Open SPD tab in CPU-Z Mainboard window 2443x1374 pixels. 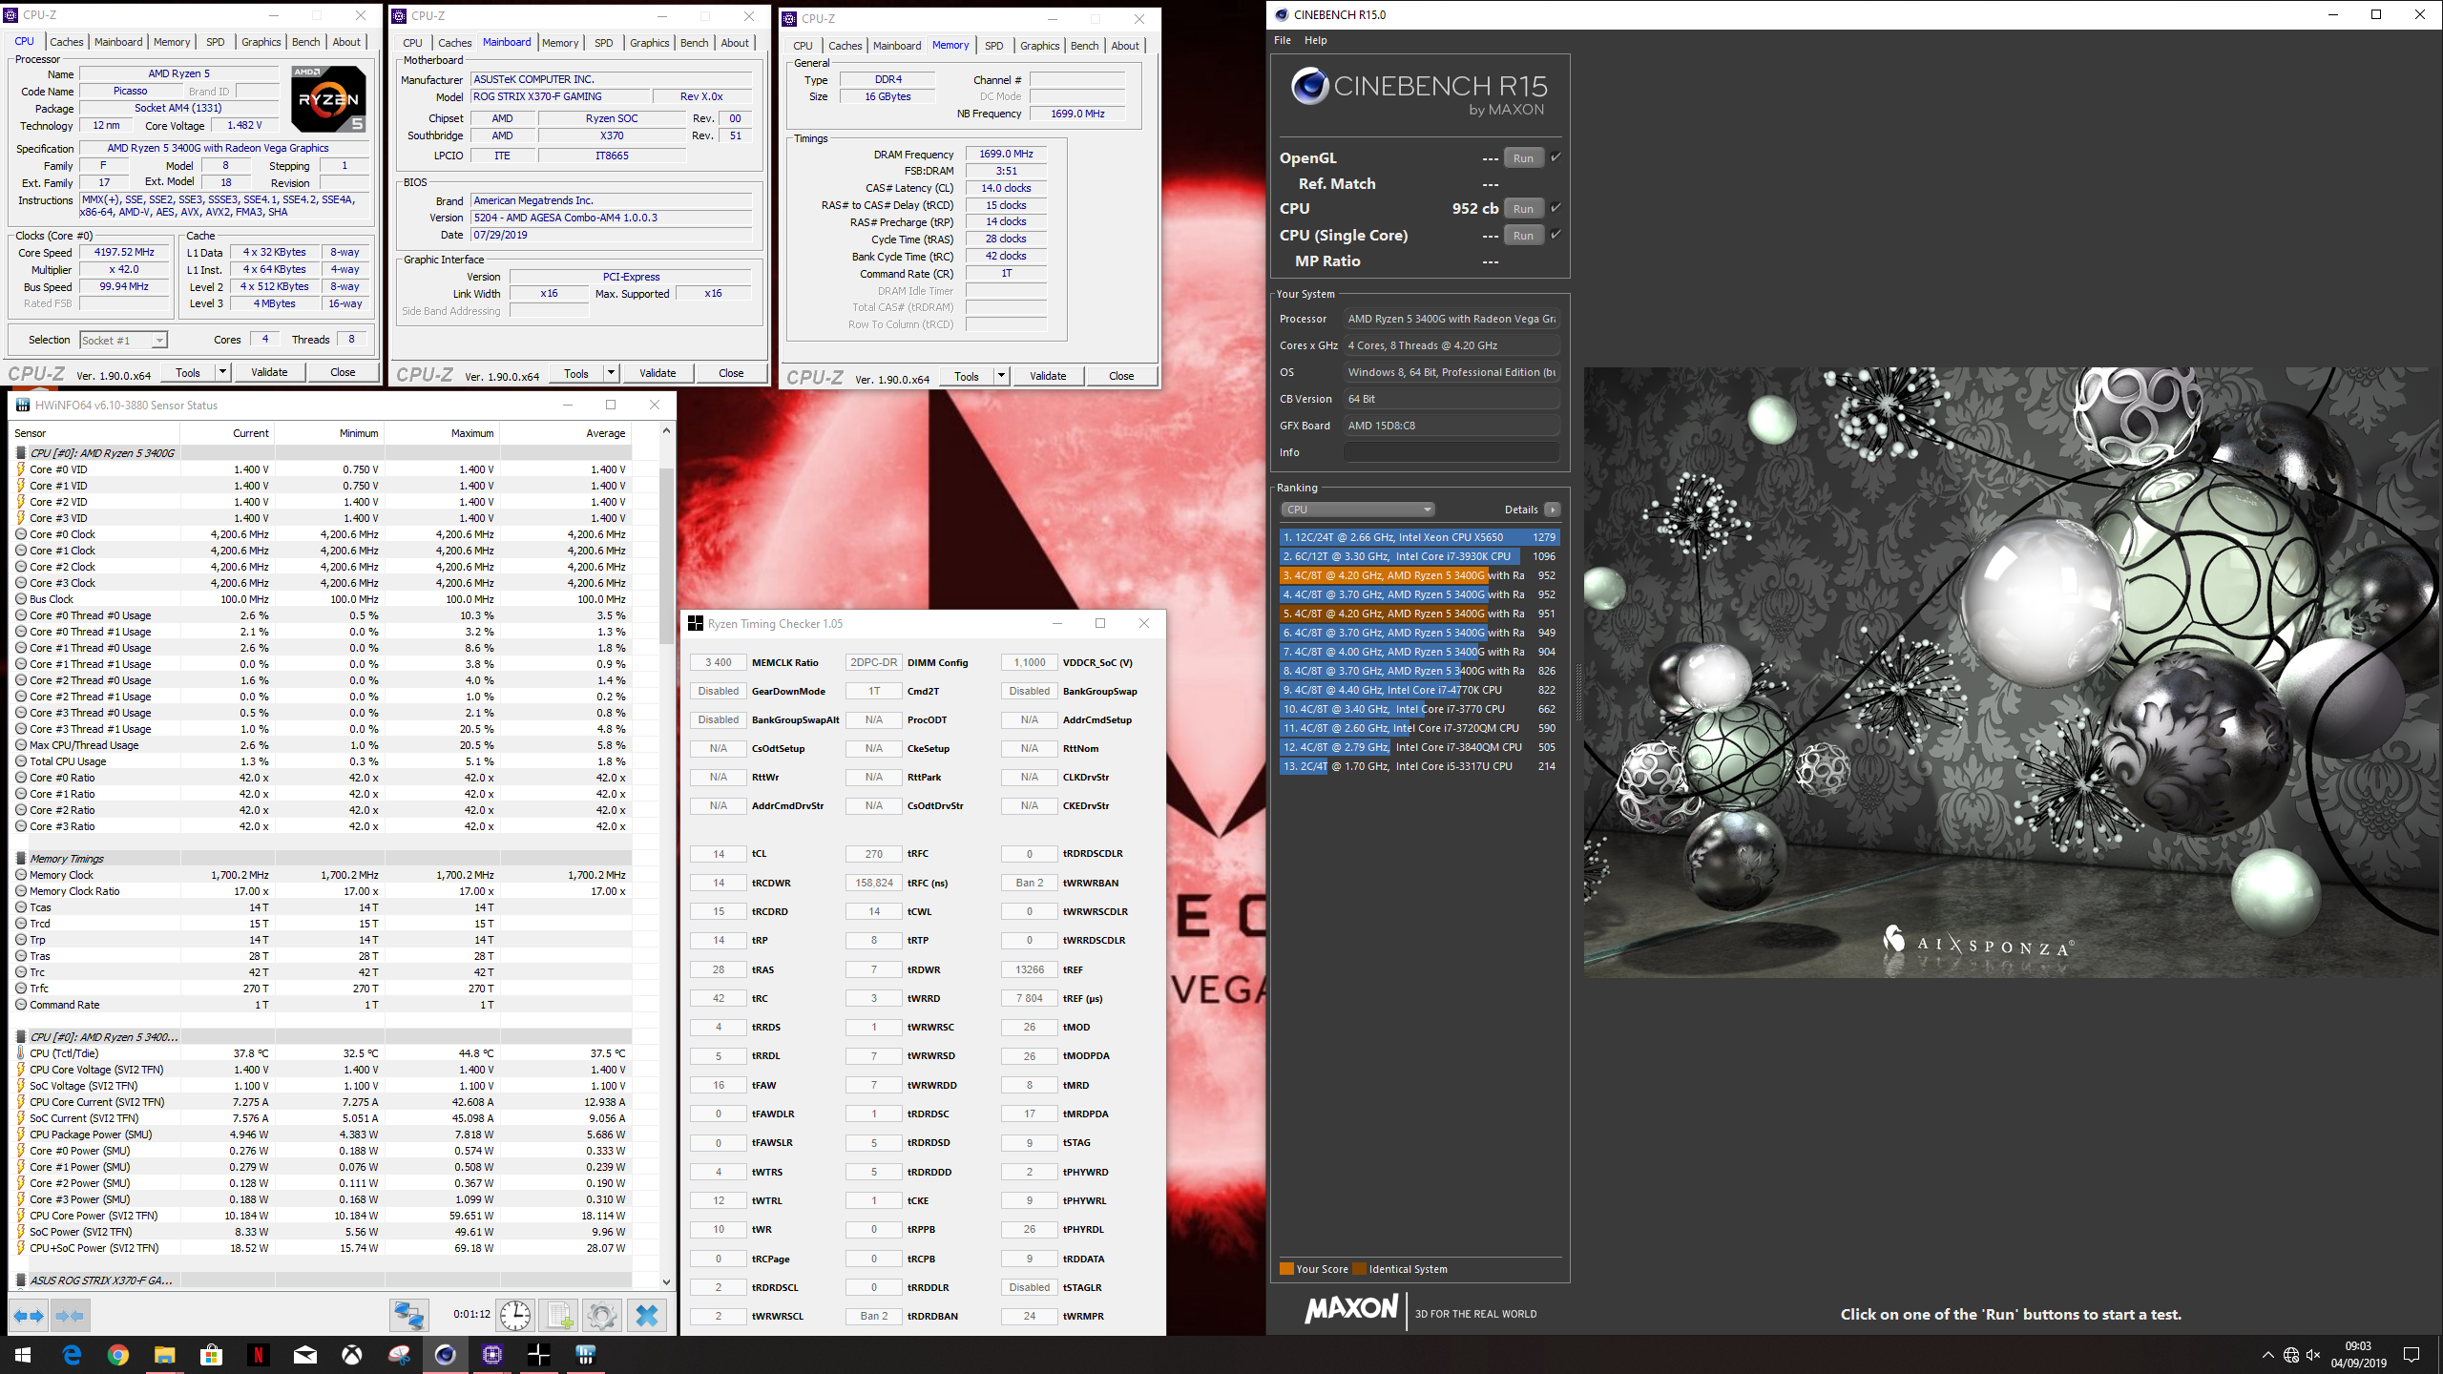[604, 43]
